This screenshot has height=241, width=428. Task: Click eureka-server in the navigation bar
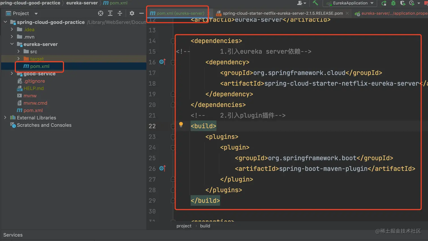(x=82, y=3)
